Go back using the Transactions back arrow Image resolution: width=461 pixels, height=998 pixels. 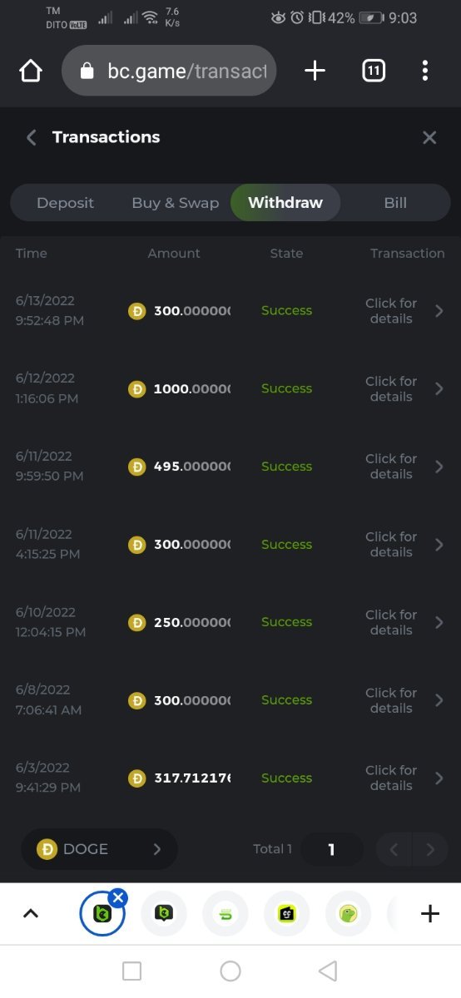coord(32,138)
